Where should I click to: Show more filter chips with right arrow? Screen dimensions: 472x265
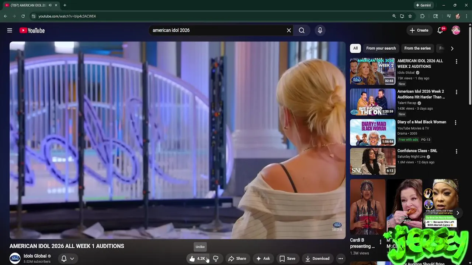coord(452,48)
